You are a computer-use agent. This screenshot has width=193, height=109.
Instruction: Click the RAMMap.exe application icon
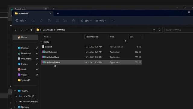(43, 52)
